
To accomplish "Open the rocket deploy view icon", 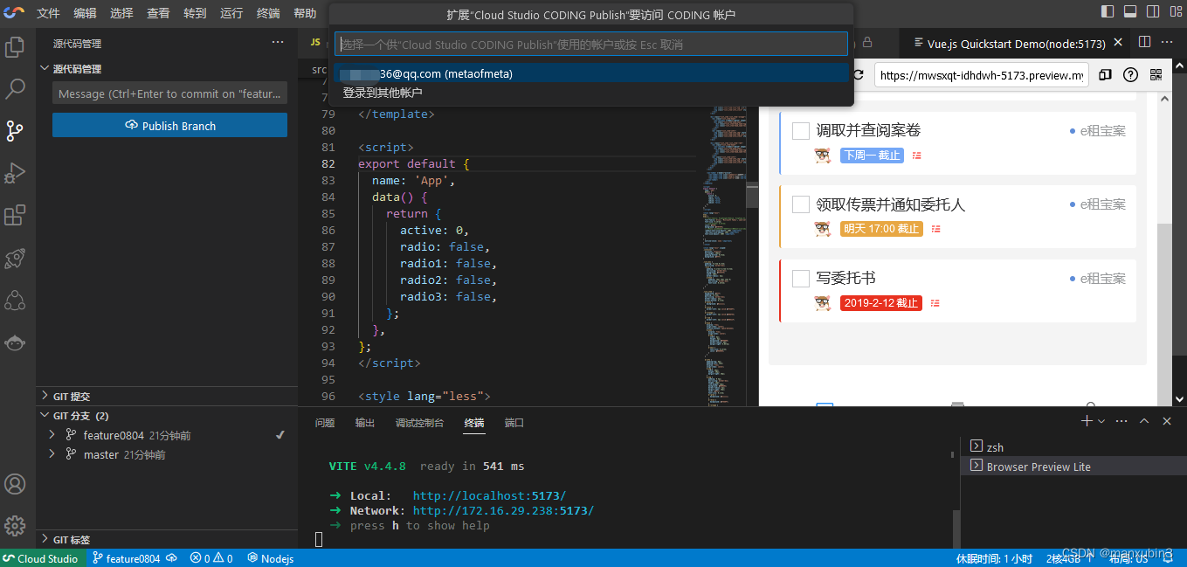I will pos(15,258).
